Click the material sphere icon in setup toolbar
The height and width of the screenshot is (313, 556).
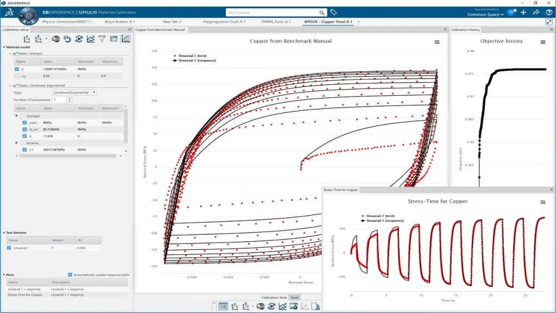[56, 39]
